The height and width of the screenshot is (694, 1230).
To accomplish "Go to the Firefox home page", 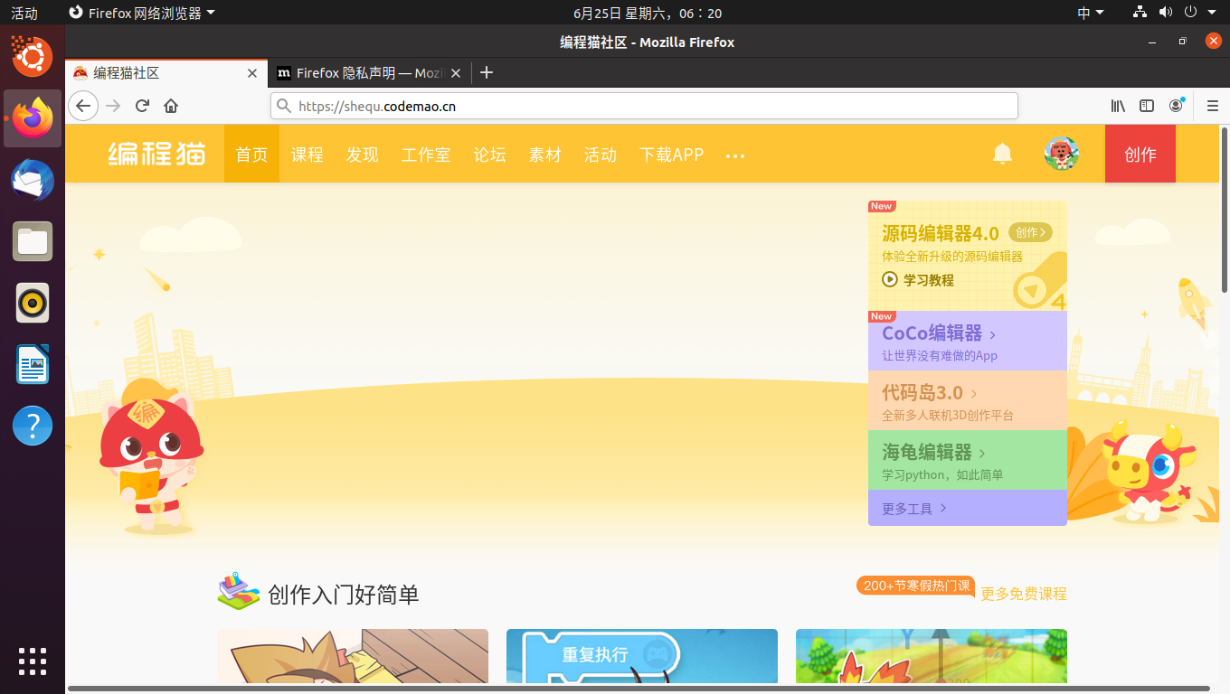I will point(171,106).
